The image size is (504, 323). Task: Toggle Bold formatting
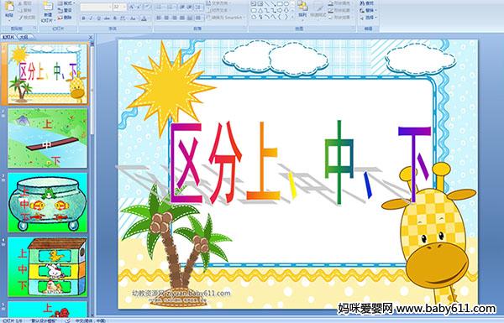click(x=83, y=18)
